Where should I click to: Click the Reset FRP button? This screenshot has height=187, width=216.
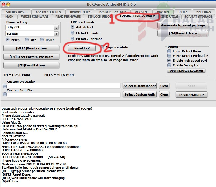(82, 48)
